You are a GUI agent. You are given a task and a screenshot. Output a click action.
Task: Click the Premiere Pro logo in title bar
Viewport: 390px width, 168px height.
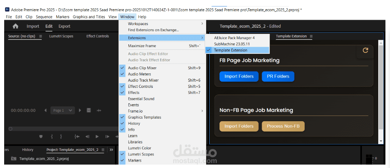click(7, 10)
